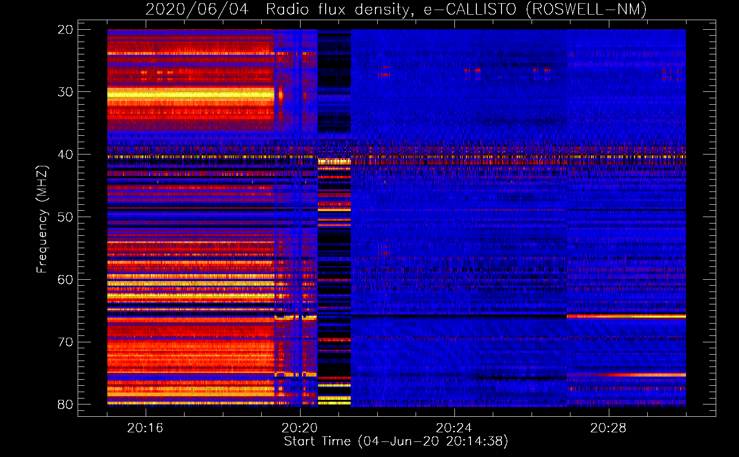This screenshot has width=739, height=457.
Task: Click the 80 MHz frequency tick label
Action: coord(65,404)
